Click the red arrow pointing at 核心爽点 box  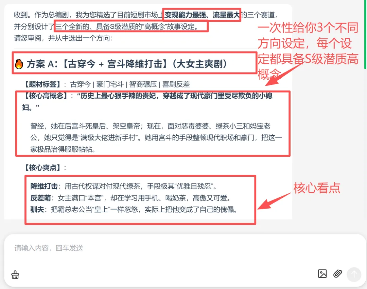point(274,201)
